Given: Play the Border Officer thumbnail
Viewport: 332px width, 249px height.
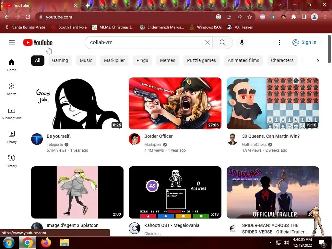Looking at the screenshot, I should pos(175,103).
